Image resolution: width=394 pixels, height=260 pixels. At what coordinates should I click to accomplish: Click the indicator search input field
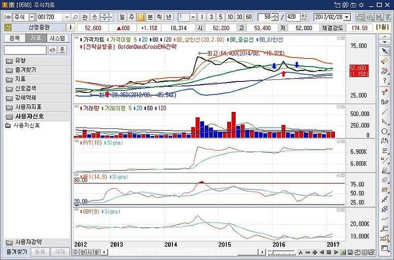[25, 50]
